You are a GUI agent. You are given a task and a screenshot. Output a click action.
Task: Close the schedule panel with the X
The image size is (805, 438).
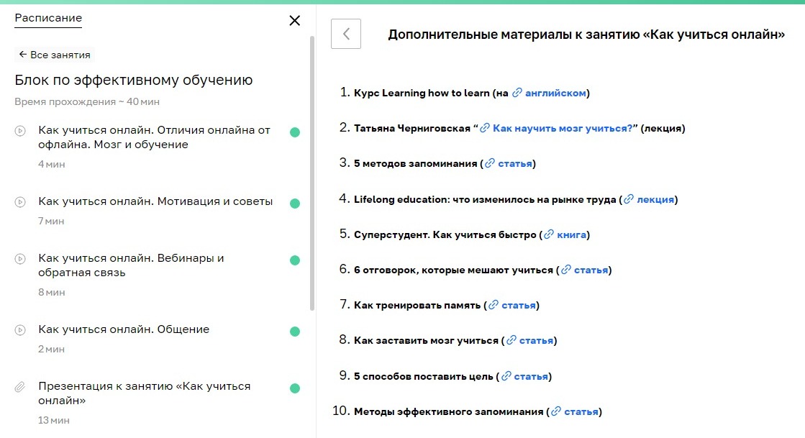294,21
